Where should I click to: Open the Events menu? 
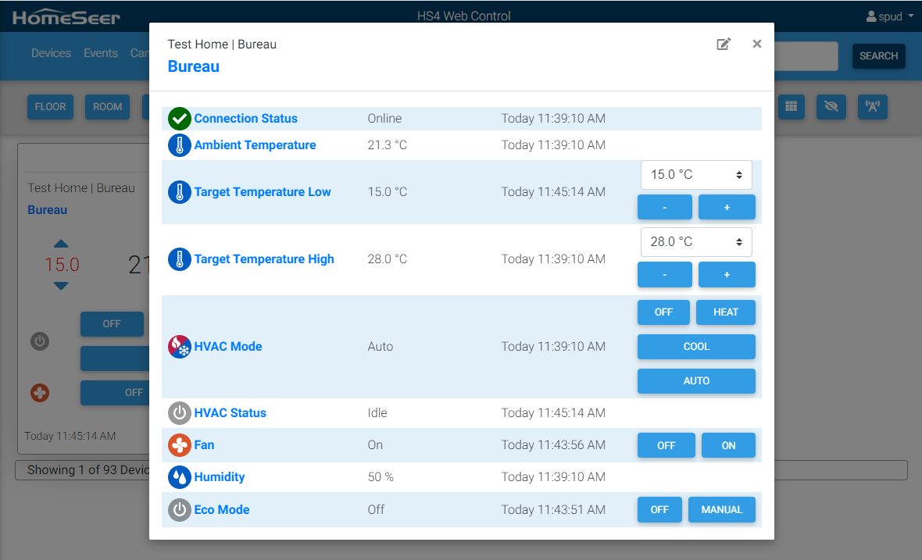[101, 53]
